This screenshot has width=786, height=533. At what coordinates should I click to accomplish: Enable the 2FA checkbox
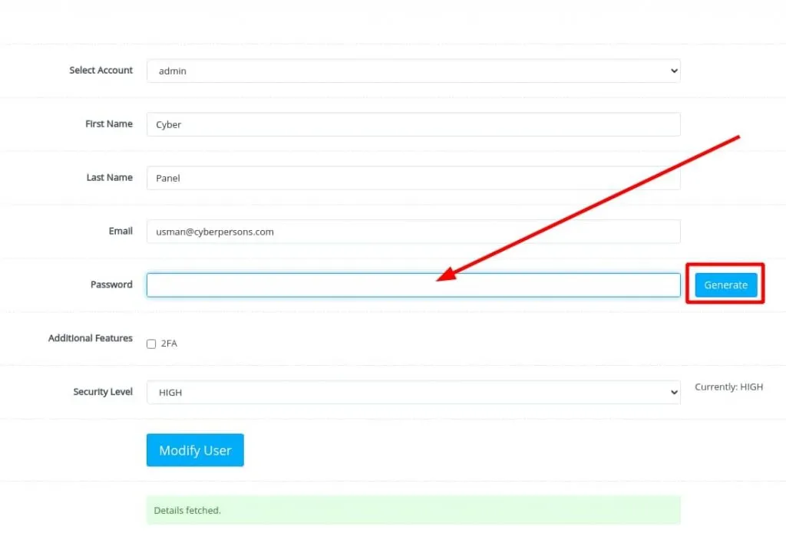click(151, 344)
